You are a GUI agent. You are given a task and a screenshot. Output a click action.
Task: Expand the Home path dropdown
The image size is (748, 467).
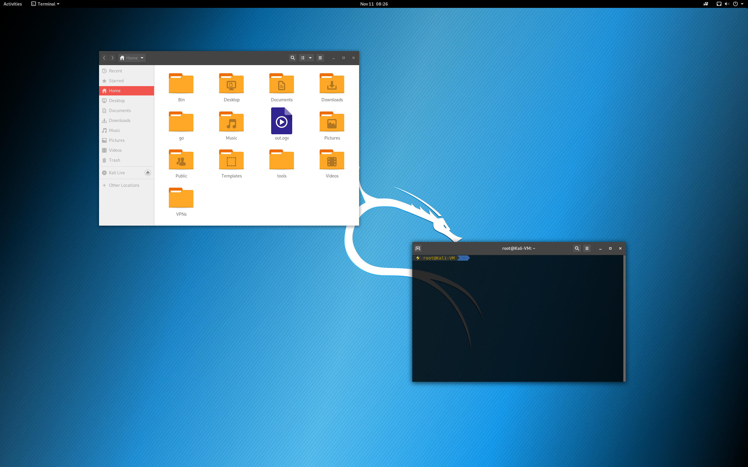(142, 58)
